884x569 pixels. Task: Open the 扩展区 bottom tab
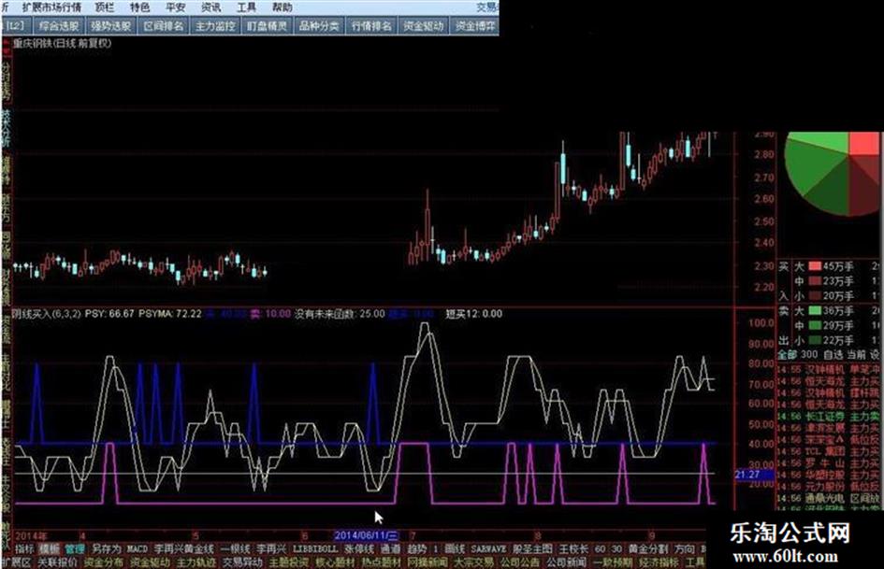point(16,562)
